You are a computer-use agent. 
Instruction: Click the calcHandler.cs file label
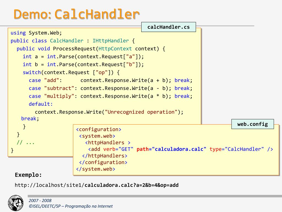coord(169,27)
